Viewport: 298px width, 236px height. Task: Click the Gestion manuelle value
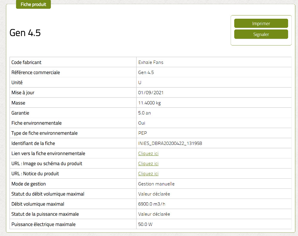(x=156, y=184)
